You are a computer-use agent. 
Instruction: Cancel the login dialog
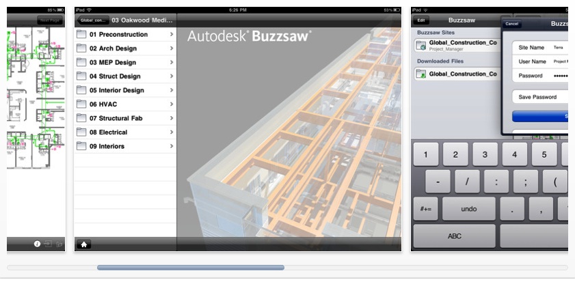(511, 24)
